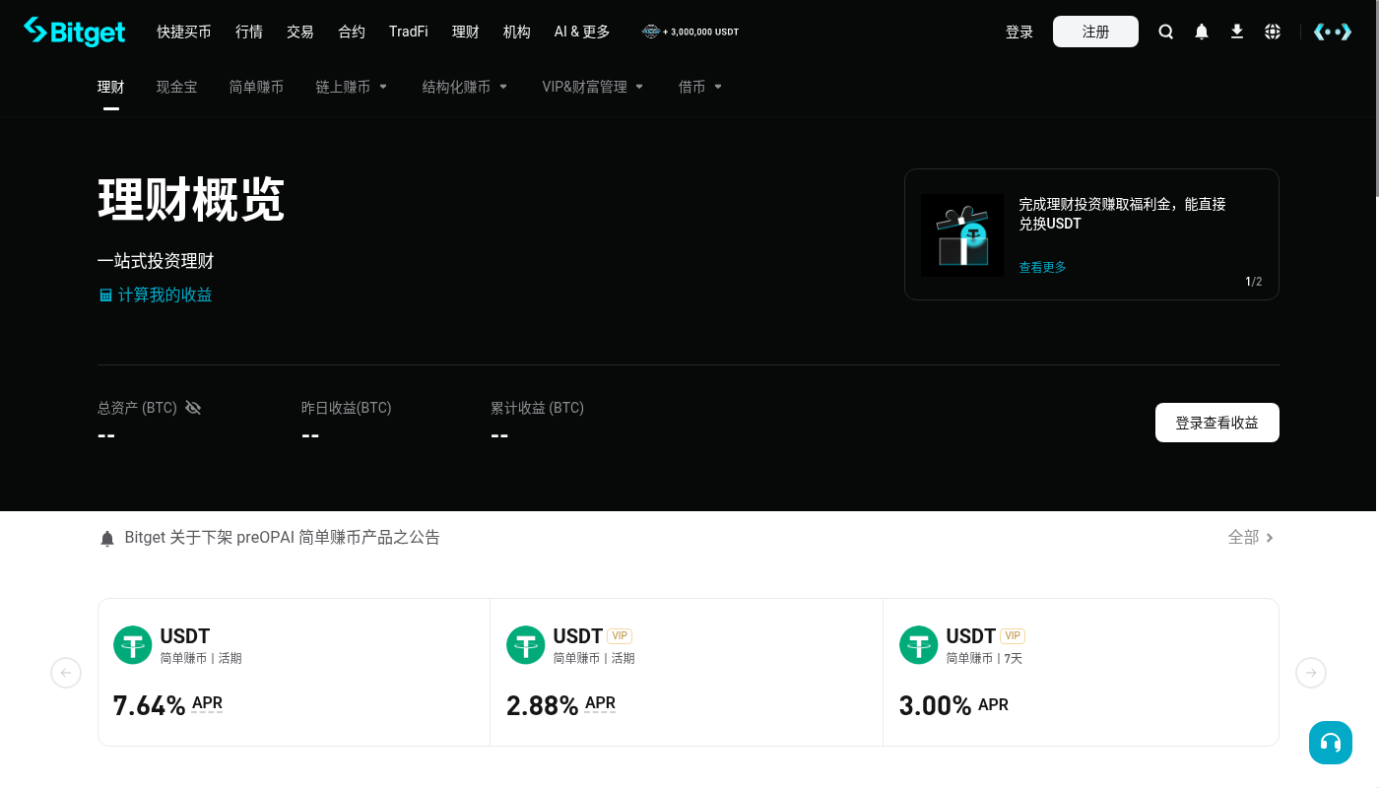Click the 1/2 promo page indicator

pos(1254,282)
